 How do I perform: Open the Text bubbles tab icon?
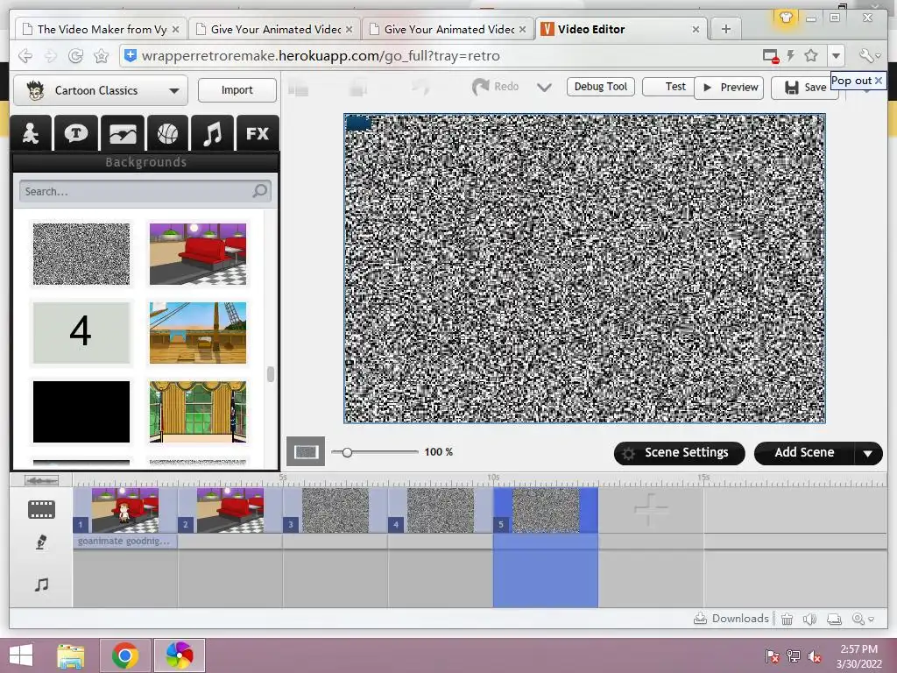[x=76, y=133]
